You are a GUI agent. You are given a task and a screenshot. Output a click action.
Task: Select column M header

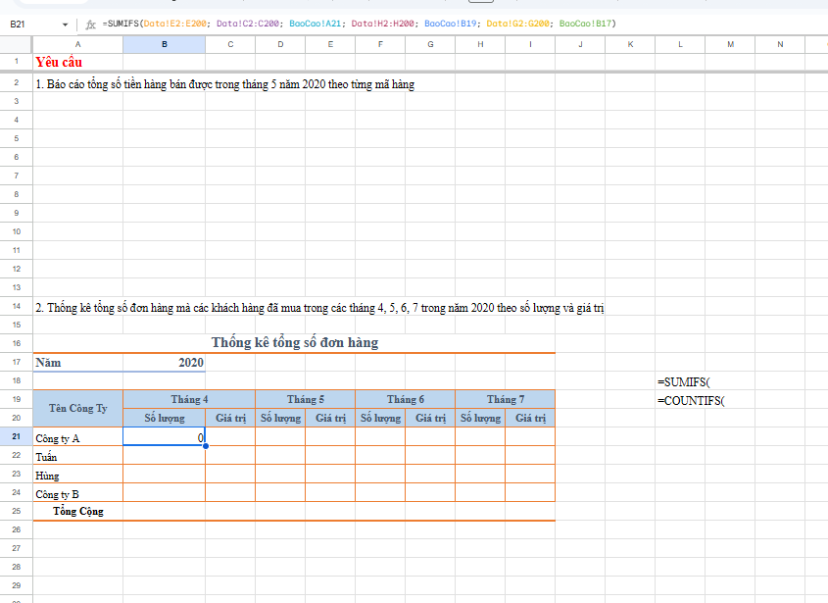[x=730, y=44]
